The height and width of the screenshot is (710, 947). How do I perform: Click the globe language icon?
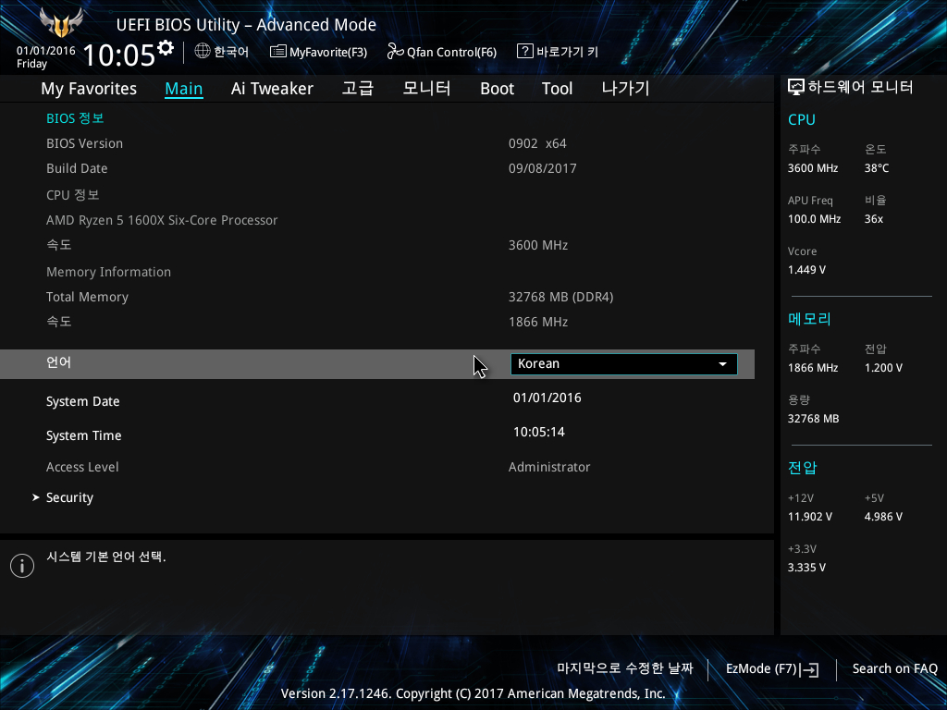203,52
